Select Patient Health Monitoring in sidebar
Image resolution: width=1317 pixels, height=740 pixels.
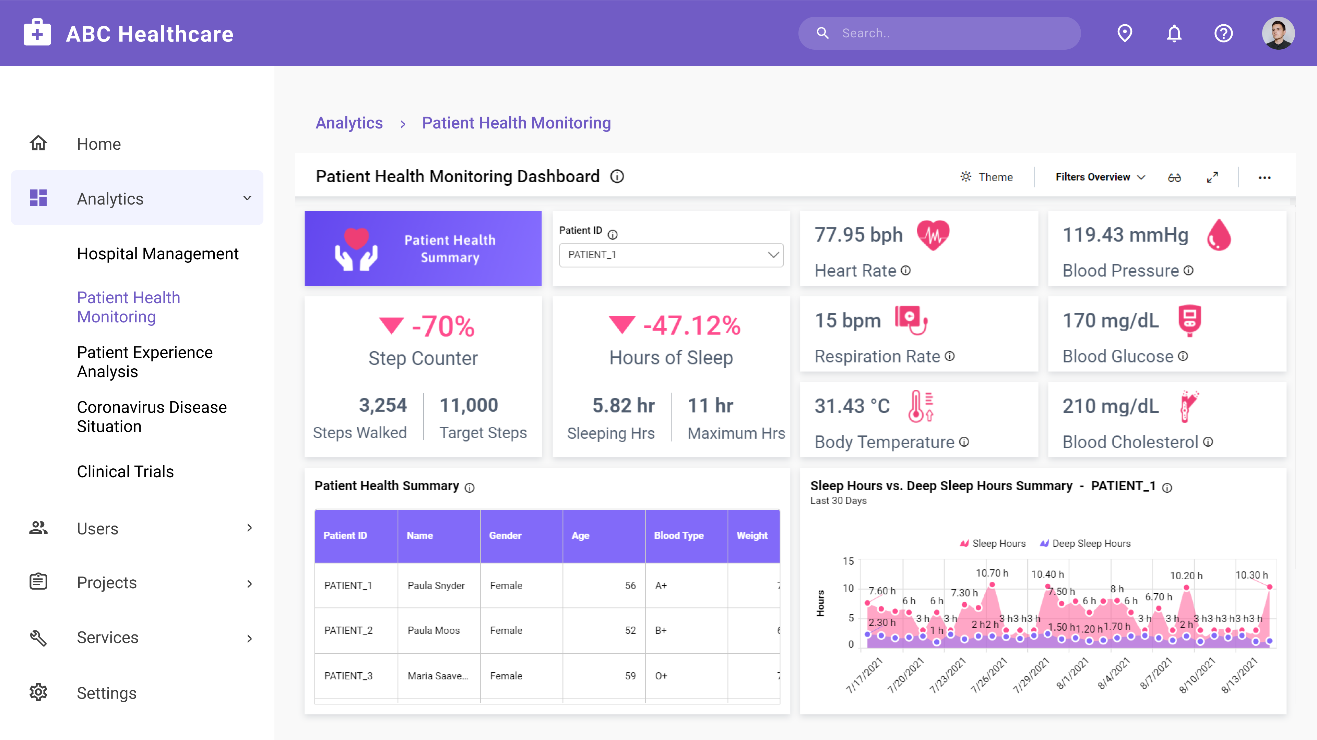pyautogui.click(x=128, y=306)
